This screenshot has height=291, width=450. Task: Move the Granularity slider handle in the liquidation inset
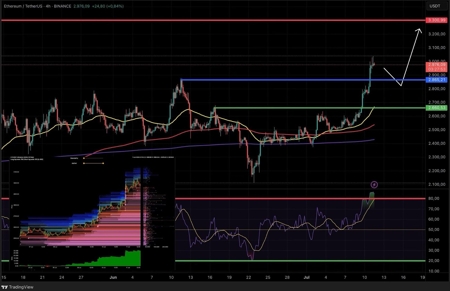click(x=84, y=158)
